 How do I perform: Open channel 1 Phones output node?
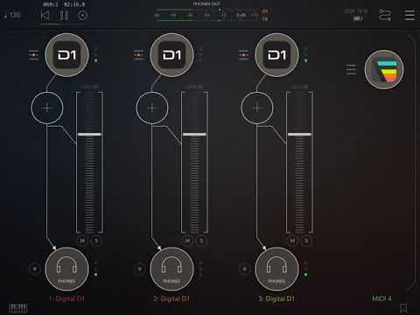pos(66,269)
